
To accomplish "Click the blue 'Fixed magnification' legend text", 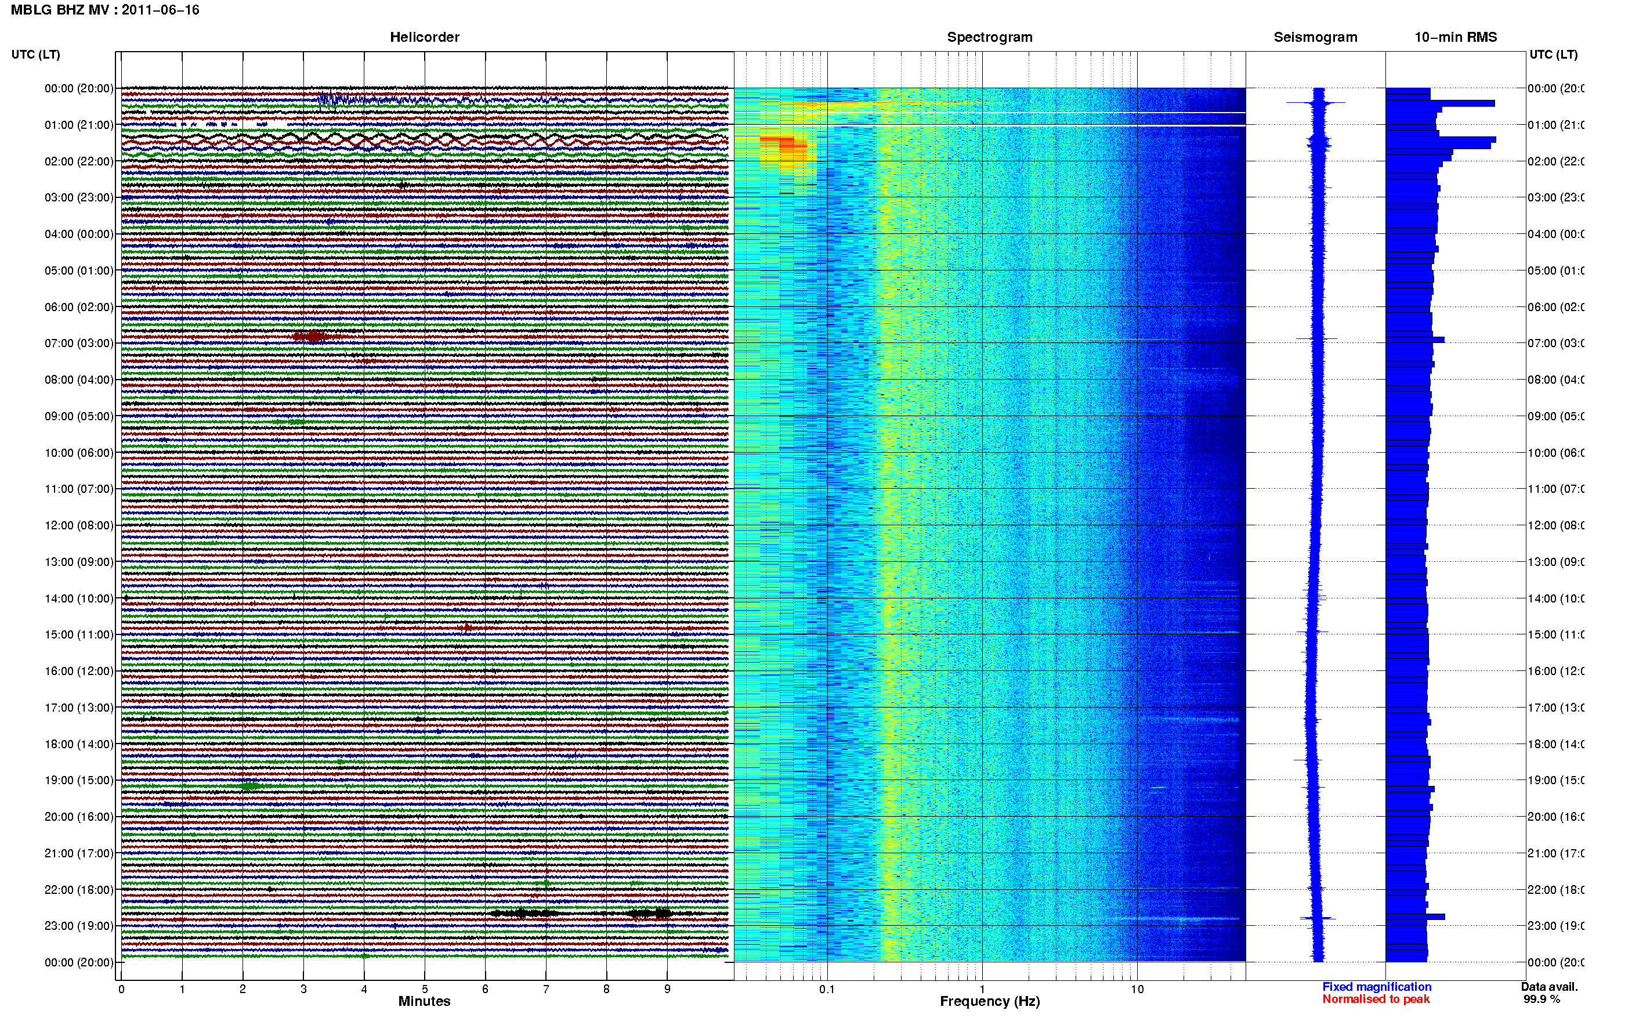I will (1377, 987).
